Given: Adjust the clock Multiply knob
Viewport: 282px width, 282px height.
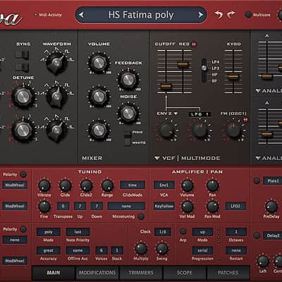Looking at the screenshot, I should 141,249.
